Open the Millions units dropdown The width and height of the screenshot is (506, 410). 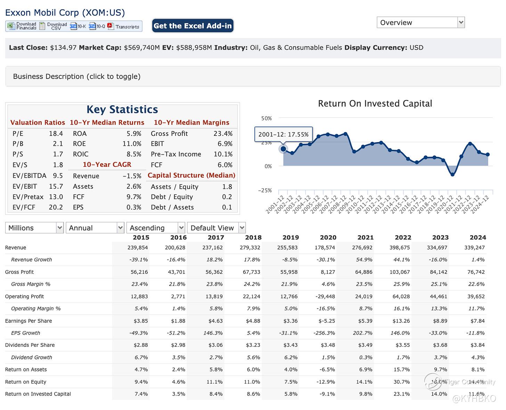(34, 228)
